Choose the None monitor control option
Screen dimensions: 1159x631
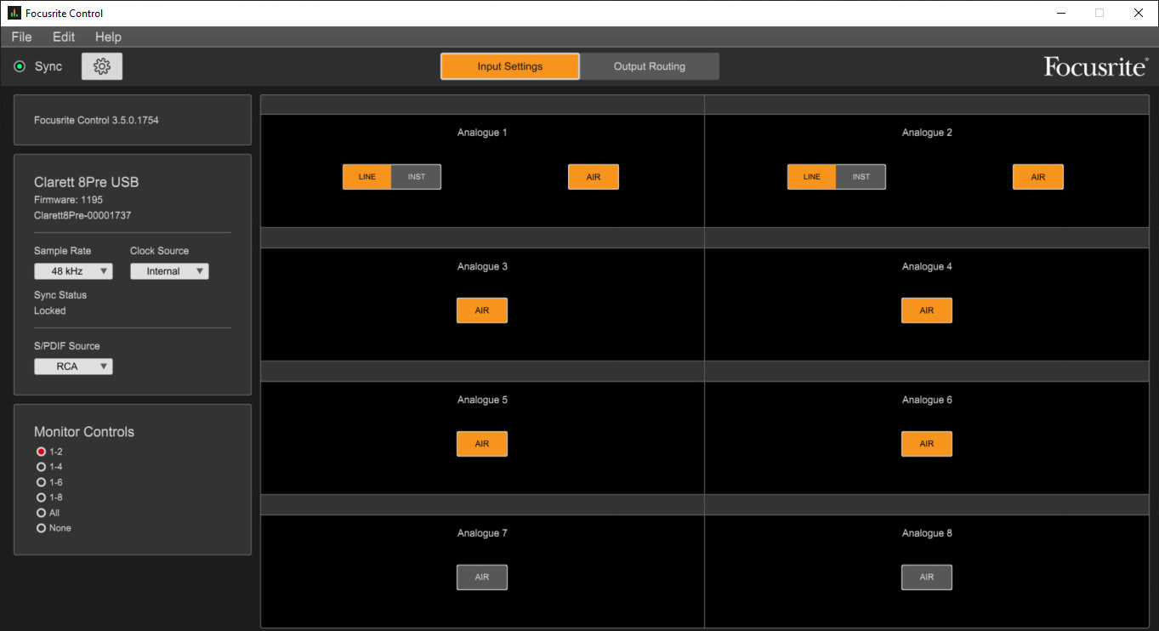[41, 528]
